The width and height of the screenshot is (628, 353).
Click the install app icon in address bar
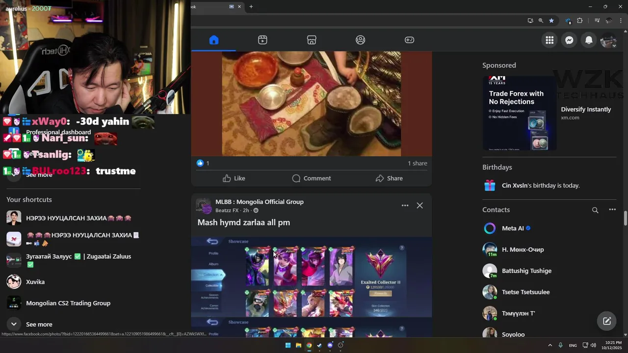point(530,21)
